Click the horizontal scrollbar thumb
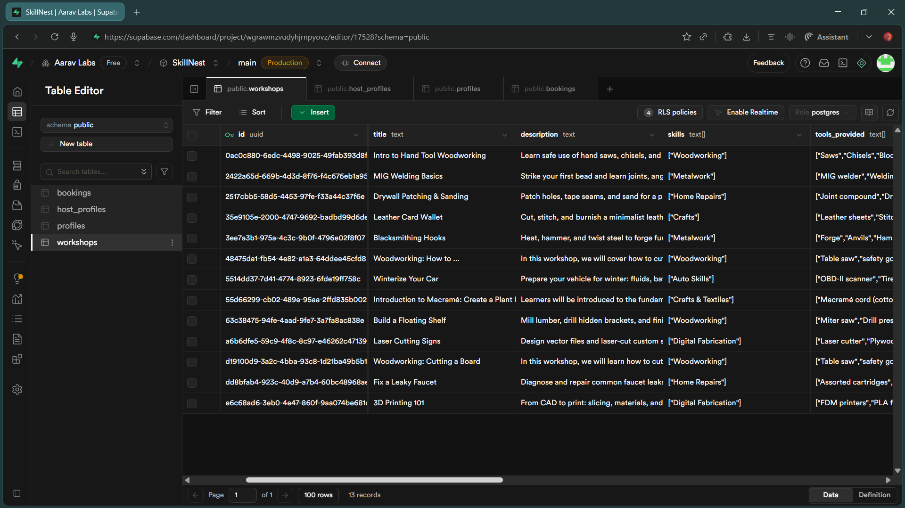The width and height of the screenshot is (905, 508). click(374, 480)
